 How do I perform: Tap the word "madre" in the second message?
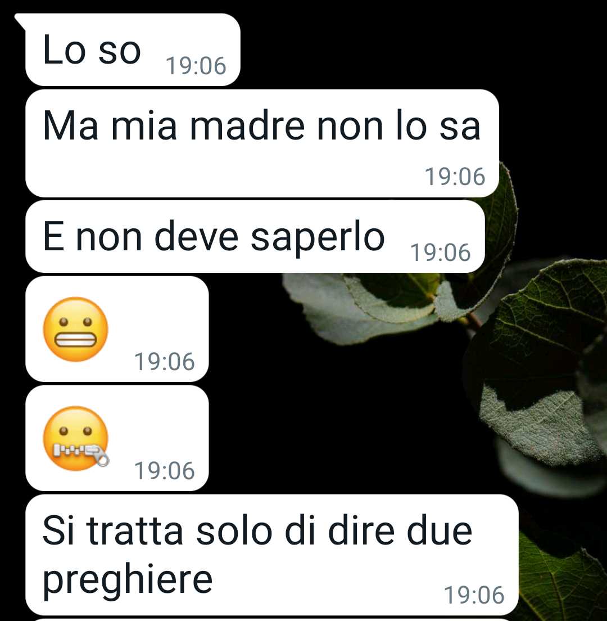pyautogui.click(x=247, y=126)
